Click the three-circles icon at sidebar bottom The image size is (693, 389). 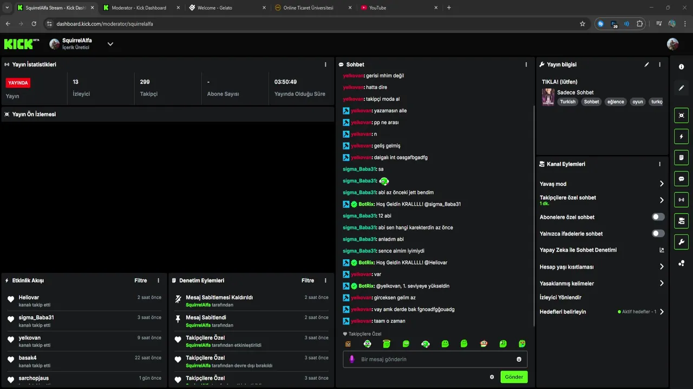pos(681,263)
